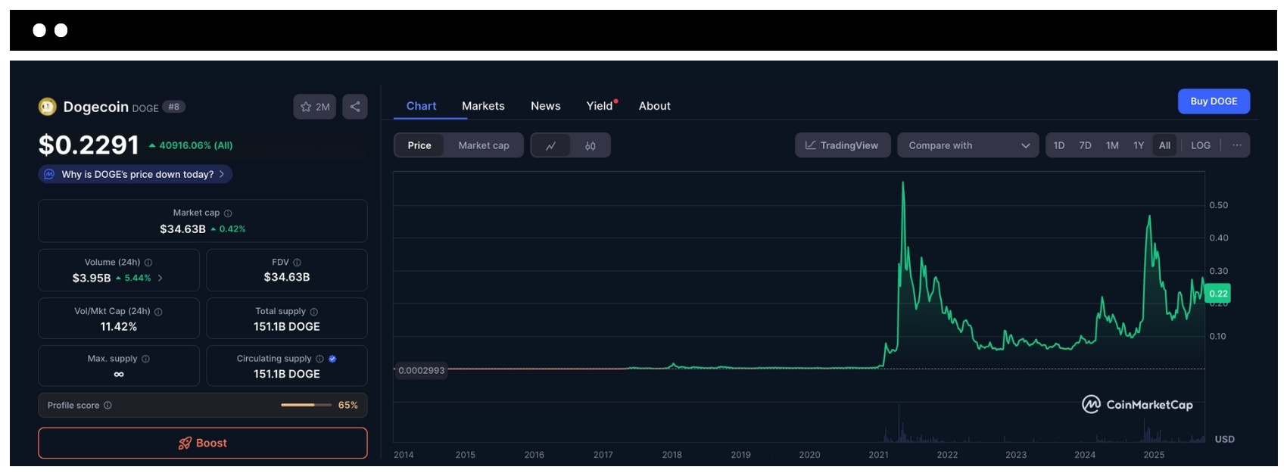Image resolution: width=1287 pixels, height=473 pixels.
Task: Click the Boost button
Action: pos(203,443)
